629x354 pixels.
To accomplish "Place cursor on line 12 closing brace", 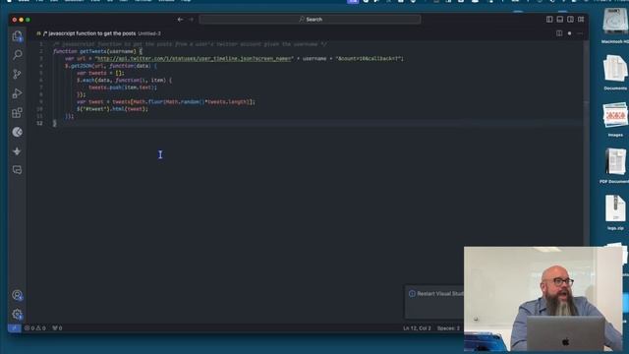I will (55, 123).
